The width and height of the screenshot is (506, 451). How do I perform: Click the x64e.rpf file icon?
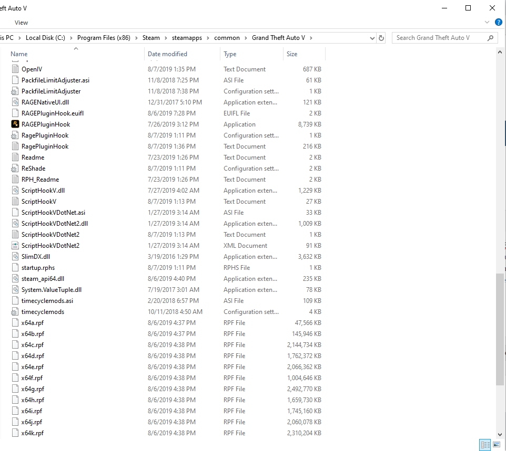tap(15, 366)
